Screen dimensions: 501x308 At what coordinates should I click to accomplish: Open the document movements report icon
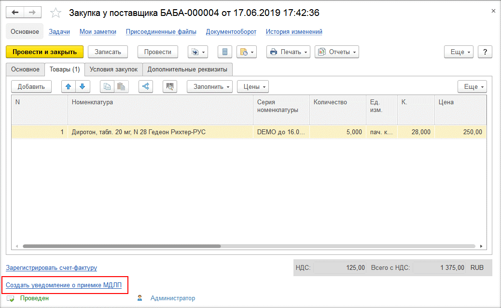pos(225,52)
